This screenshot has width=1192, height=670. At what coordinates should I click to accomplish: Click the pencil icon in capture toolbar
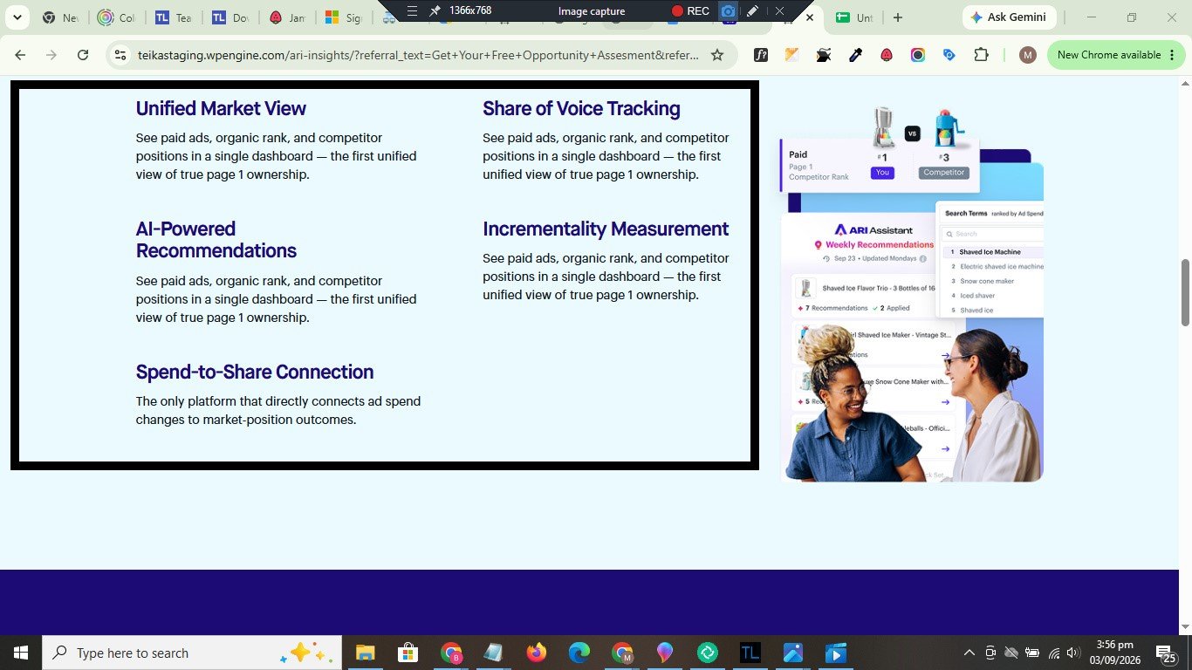click(x=752, y=11)
